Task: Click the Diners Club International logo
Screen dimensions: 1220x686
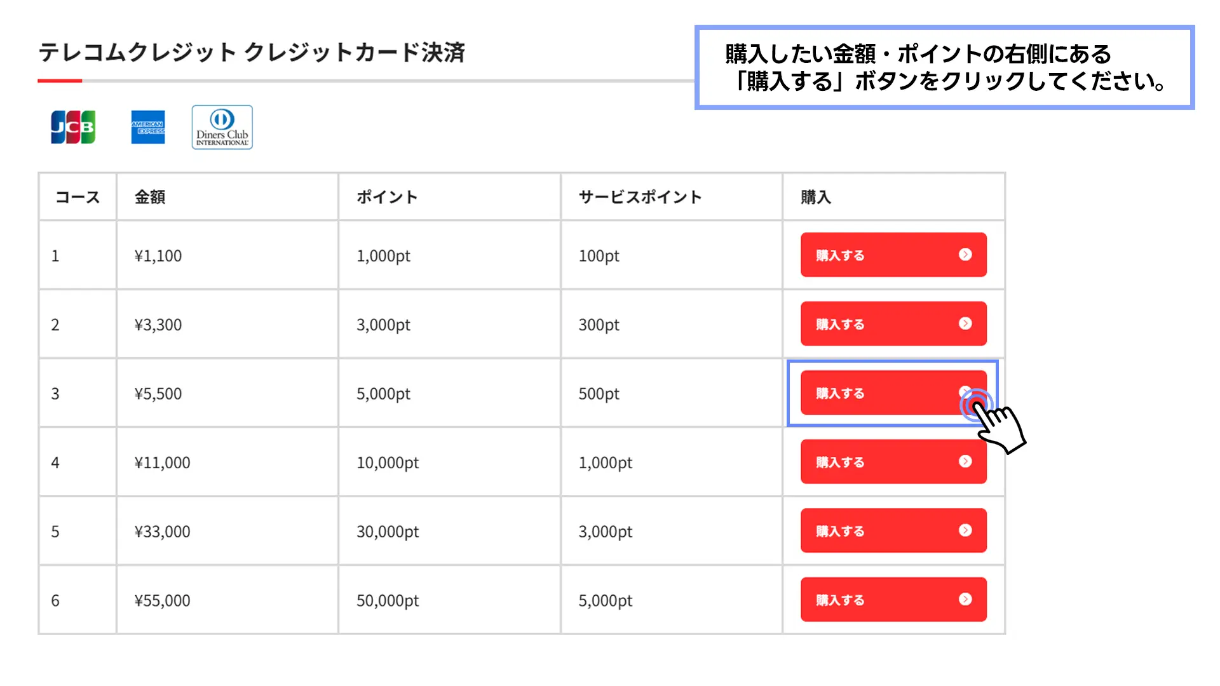Action: coord(222,127)
